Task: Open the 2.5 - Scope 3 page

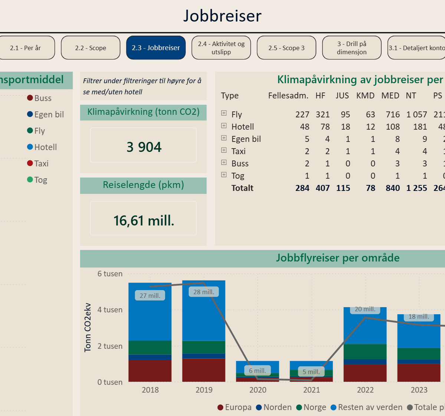Action: pos(286,48)
